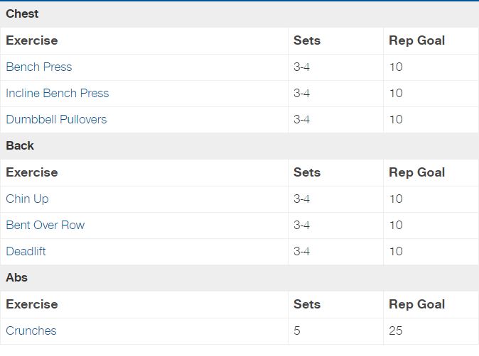Click the Abs section heading
Viewport: 479px width, 356px height.
[17, 277]
